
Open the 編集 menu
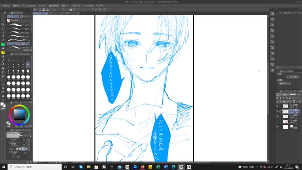tap(16, 6)
